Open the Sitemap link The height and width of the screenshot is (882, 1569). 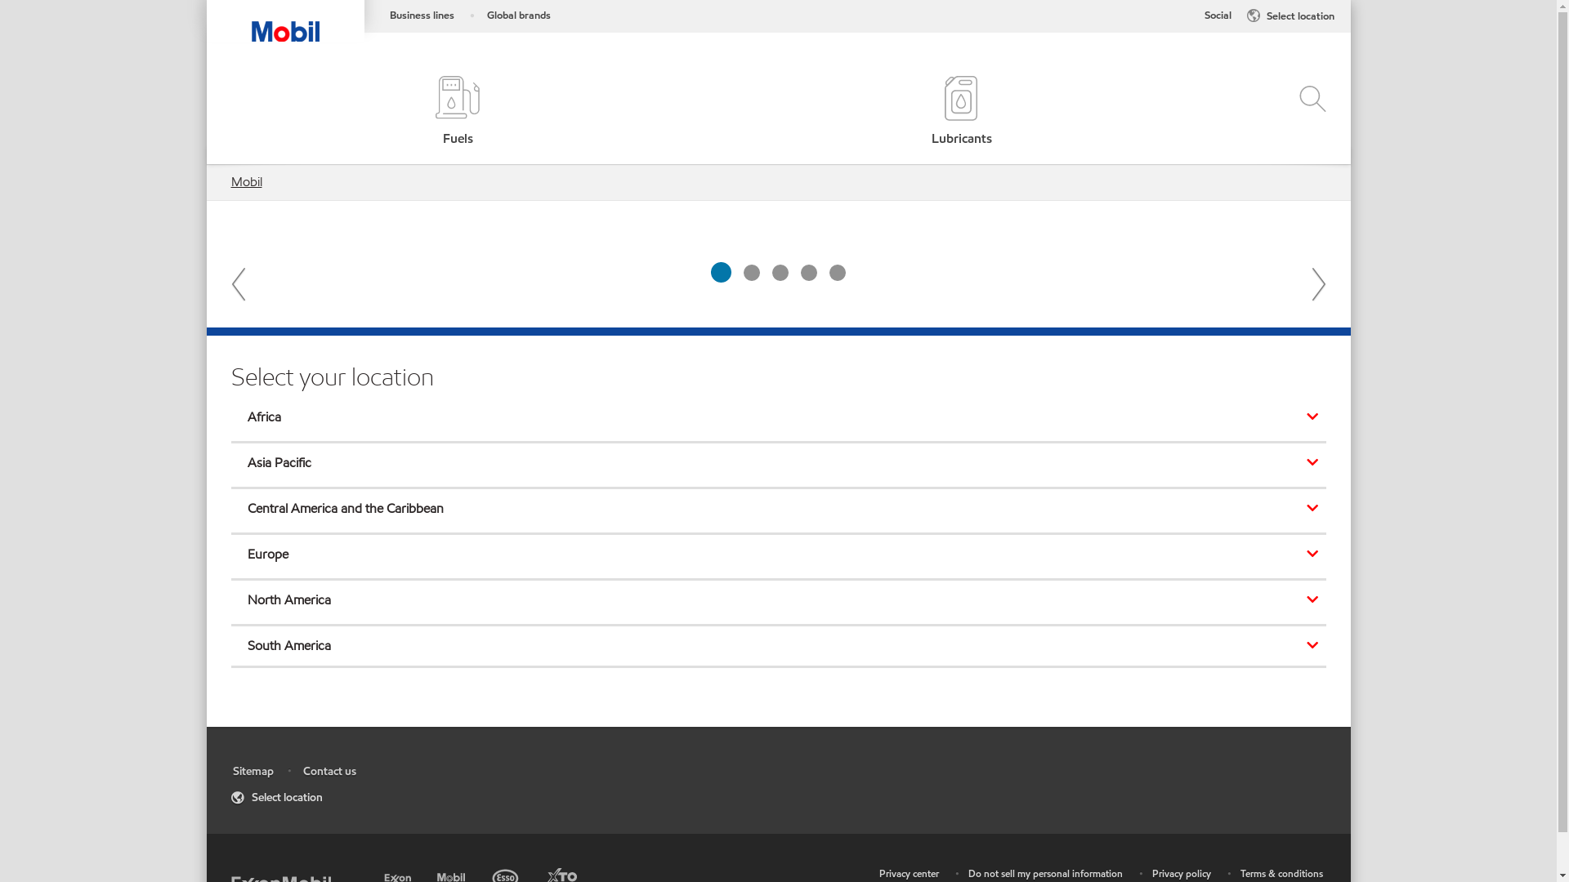[x=253, y=772]
